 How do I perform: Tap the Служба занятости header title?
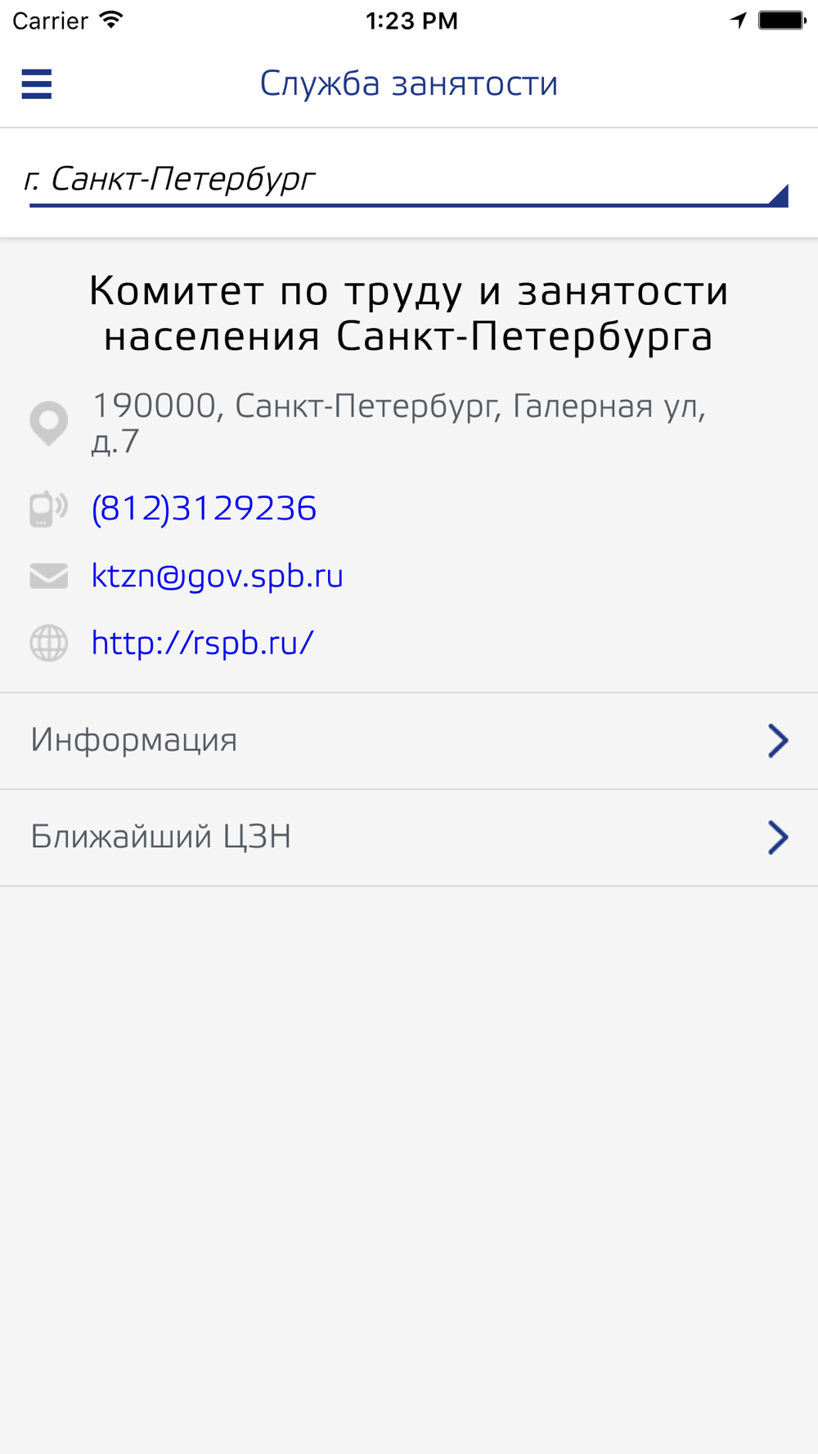[x=409, y=83]
